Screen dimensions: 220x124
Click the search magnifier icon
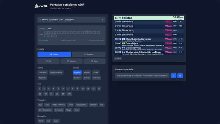[40, 20]
